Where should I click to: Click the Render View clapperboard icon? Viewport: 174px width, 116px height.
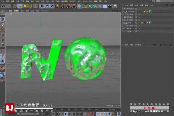click(x=63, y=6)
